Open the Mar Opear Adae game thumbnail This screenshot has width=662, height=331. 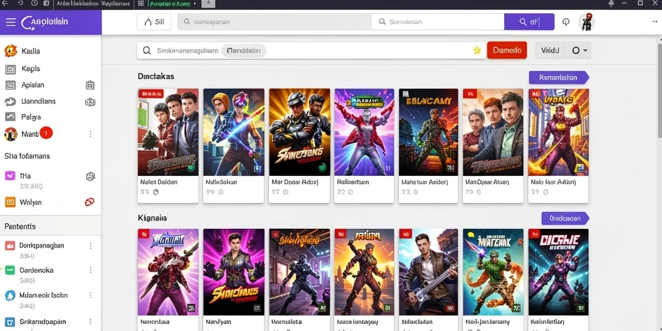tap(299, 132)
